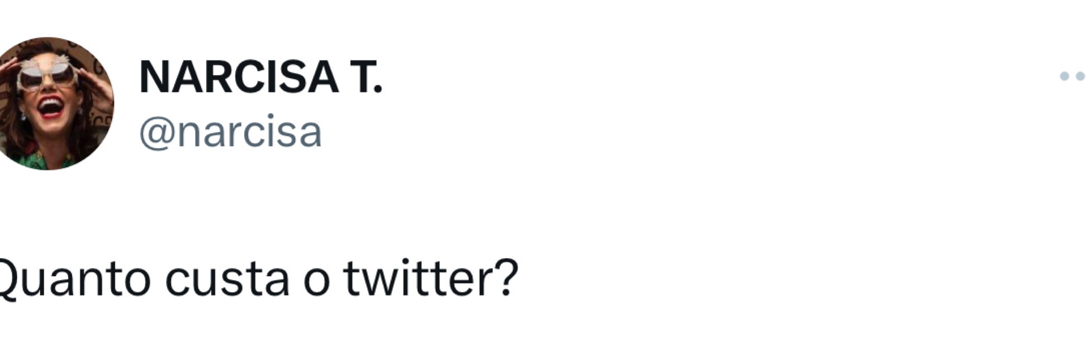Image resolution: width=1090 pixels, height=363 pixels.
Task: Click the bold 'NARCISA' name text
Action: [239, 77]
